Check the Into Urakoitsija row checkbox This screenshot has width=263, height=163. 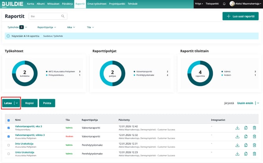pyautogui.click(x=9, y=145)
